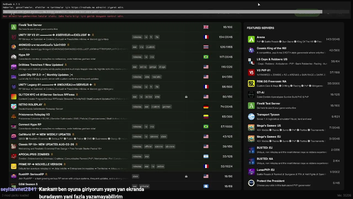
Task: Click the German flag on RETRO ROLEPLAY row
Action: pos(206,107)
